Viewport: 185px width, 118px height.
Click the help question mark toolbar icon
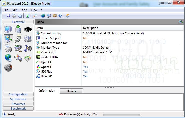coord(60,16)
